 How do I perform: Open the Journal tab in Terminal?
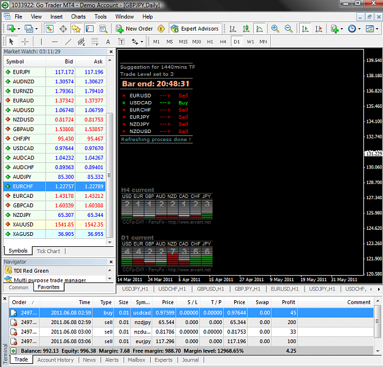tap(190, 360)
